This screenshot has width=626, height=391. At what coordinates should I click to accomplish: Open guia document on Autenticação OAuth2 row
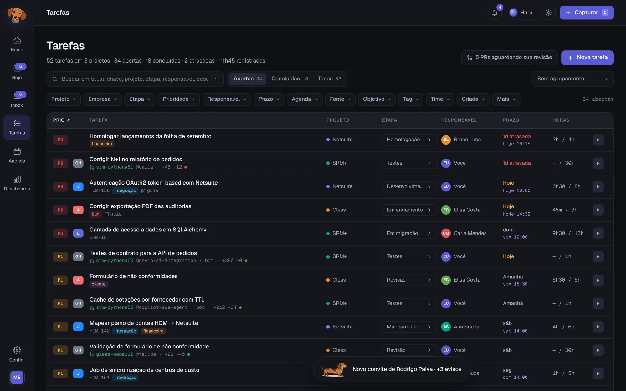[x=150, y=191]
